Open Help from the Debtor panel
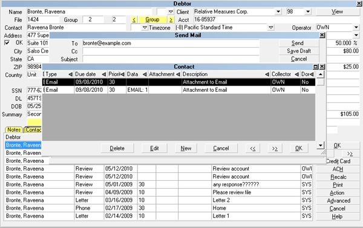The width and height of the screenshot is (363, 228). (x=338, y=217)
